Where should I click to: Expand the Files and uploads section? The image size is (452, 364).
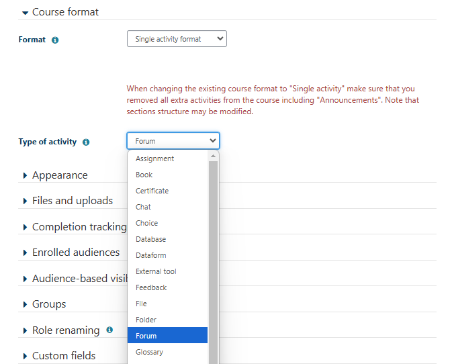[72, 201]
